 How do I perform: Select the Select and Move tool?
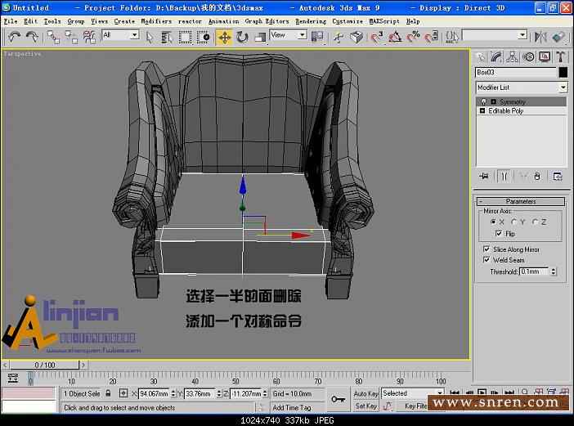(224, 37)
